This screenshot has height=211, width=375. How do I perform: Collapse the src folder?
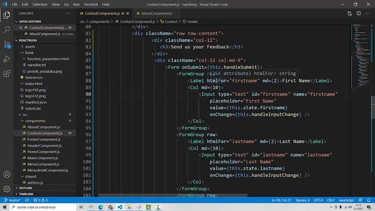[25, 115]
